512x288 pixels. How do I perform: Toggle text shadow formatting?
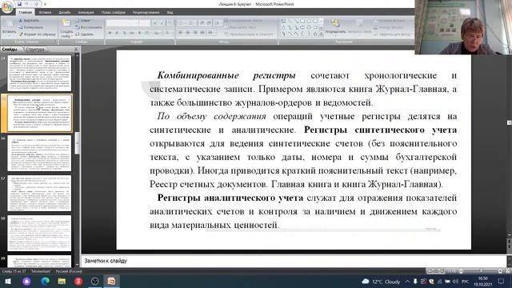pyautogui.click(x=139, y=33)
